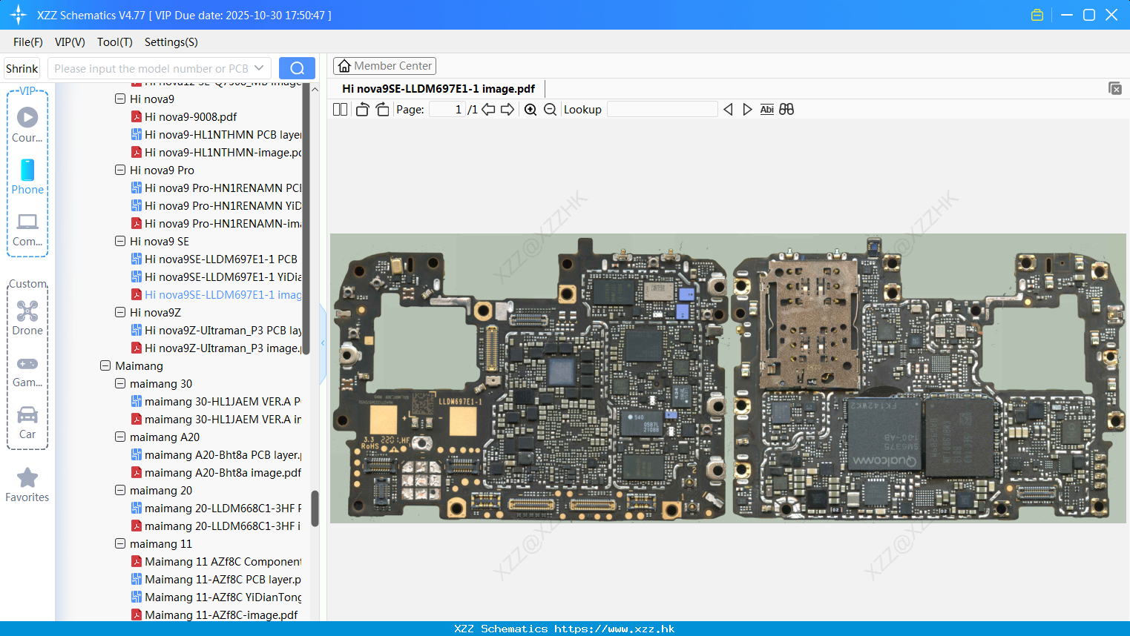Collapse the Hi nova9Z folder

[120, 312]
